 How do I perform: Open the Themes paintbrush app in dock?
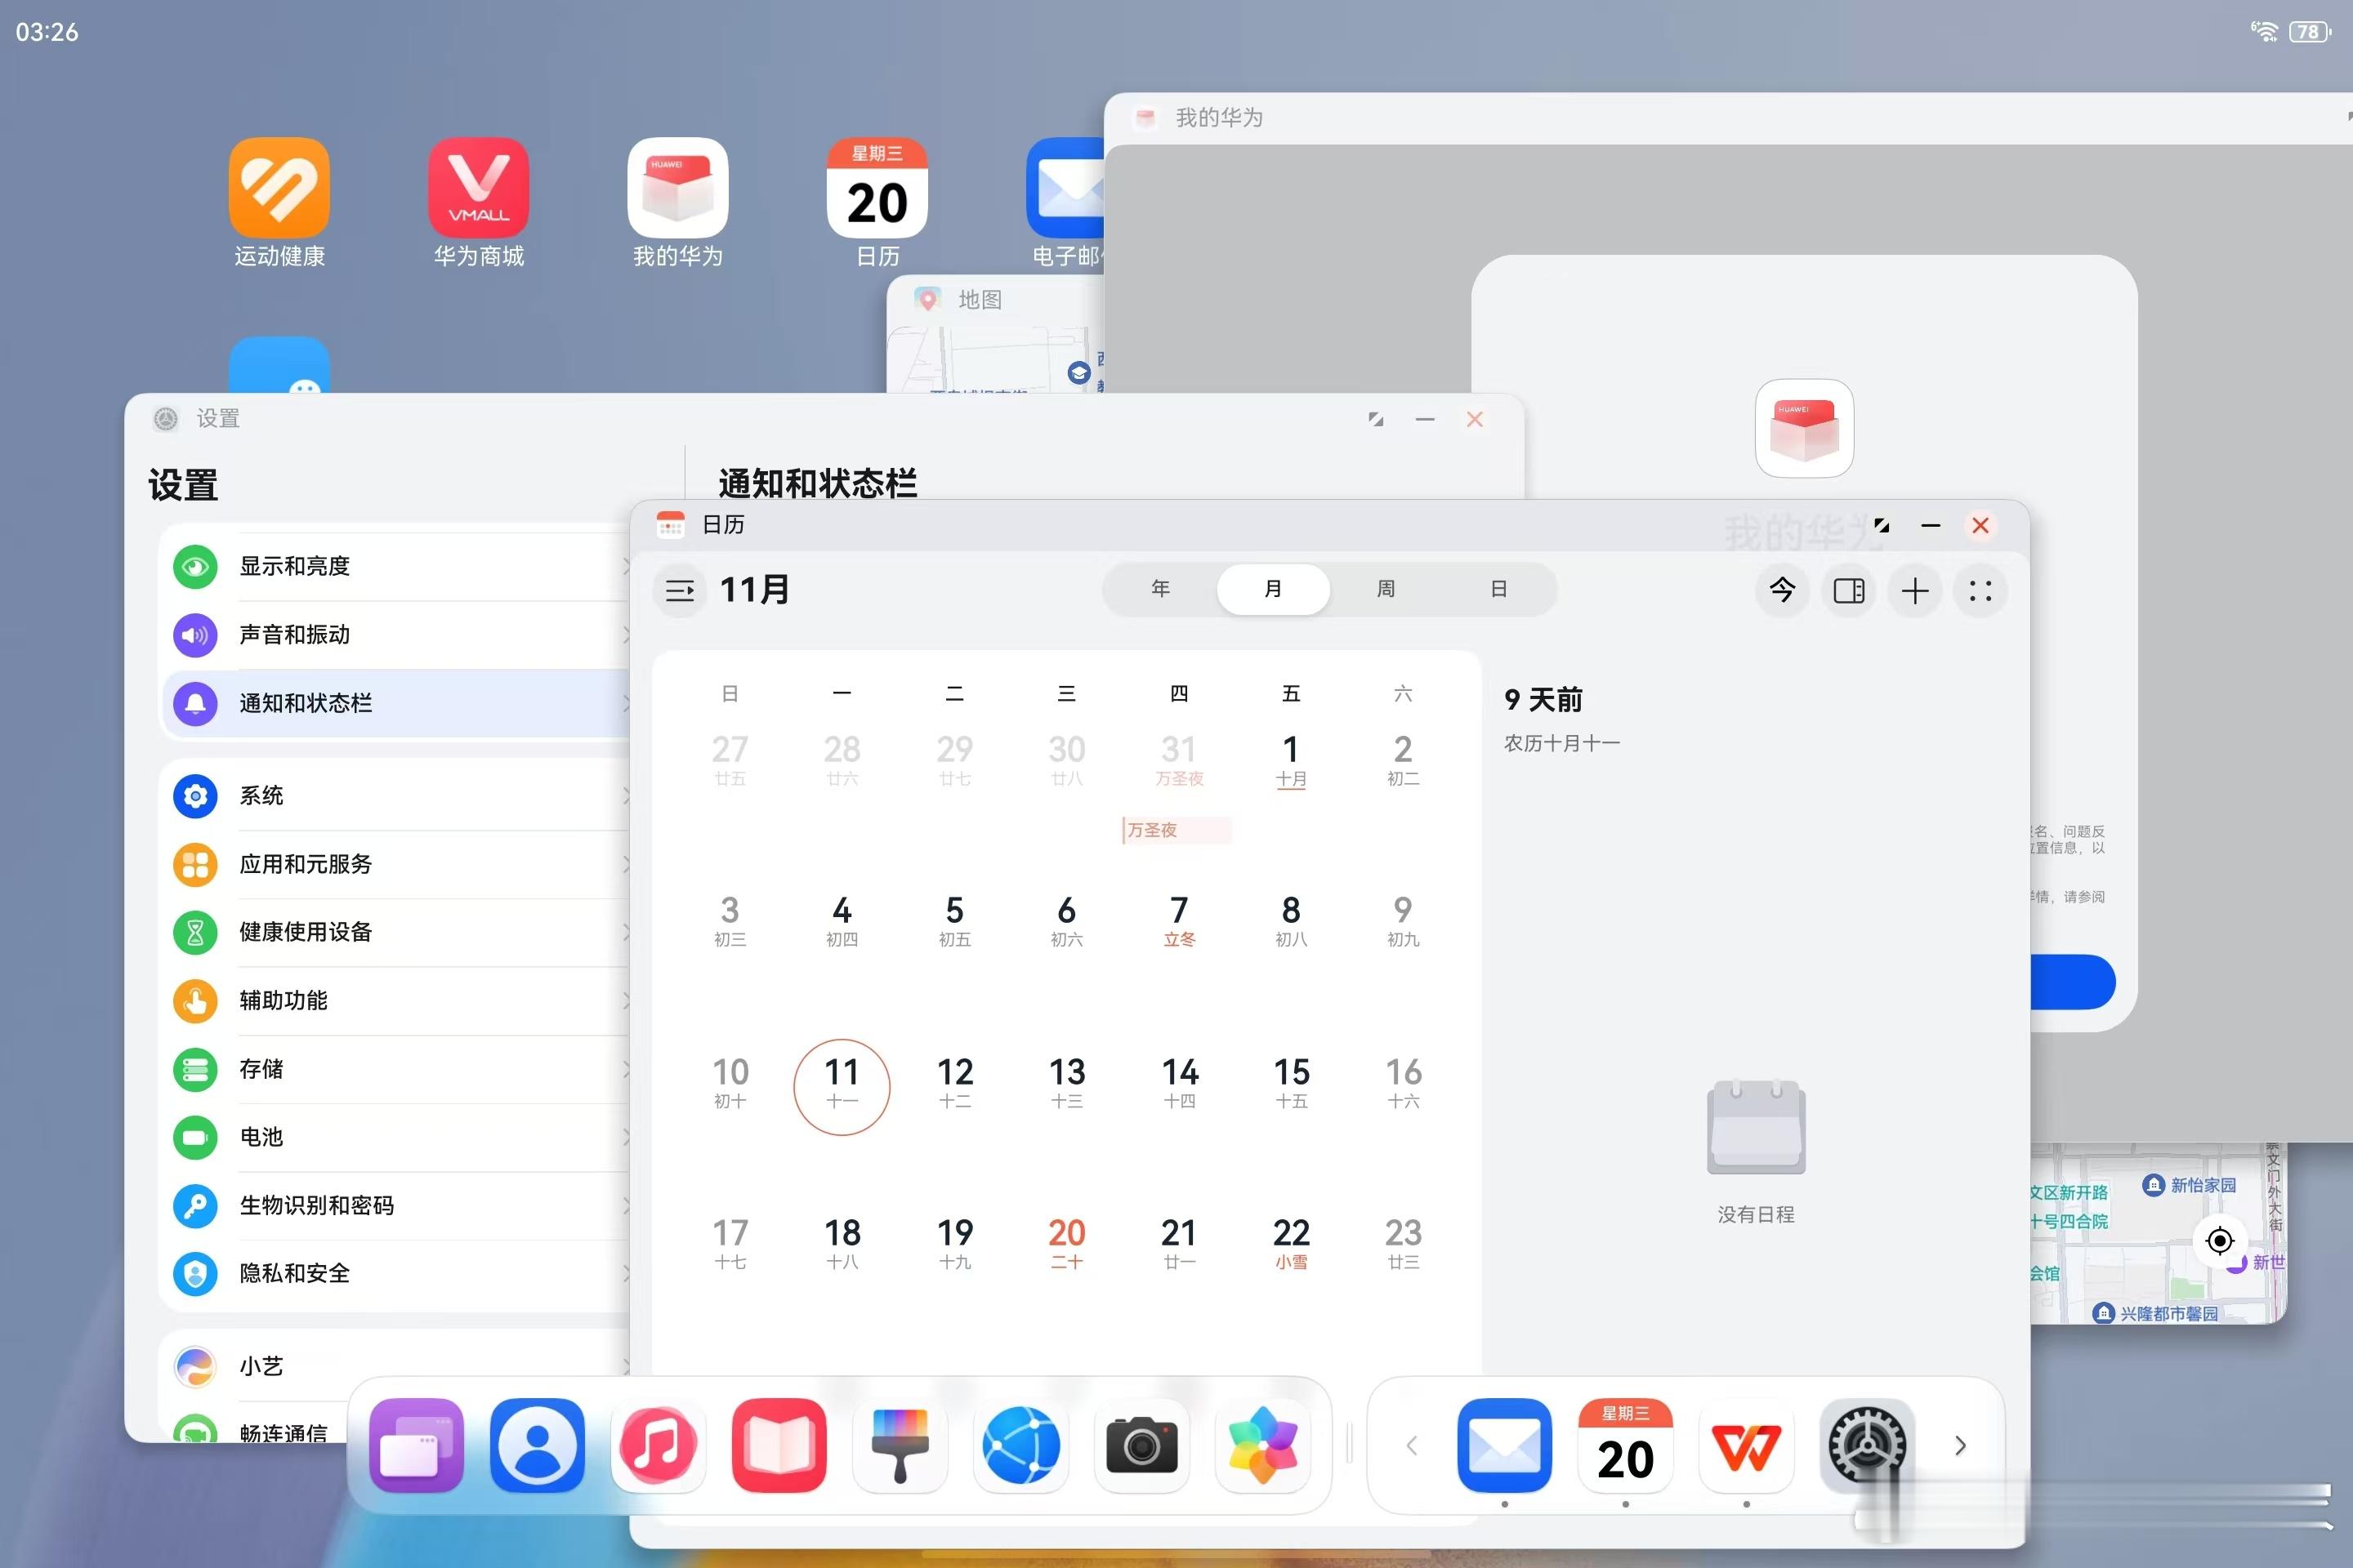[x=900, y=1445]
